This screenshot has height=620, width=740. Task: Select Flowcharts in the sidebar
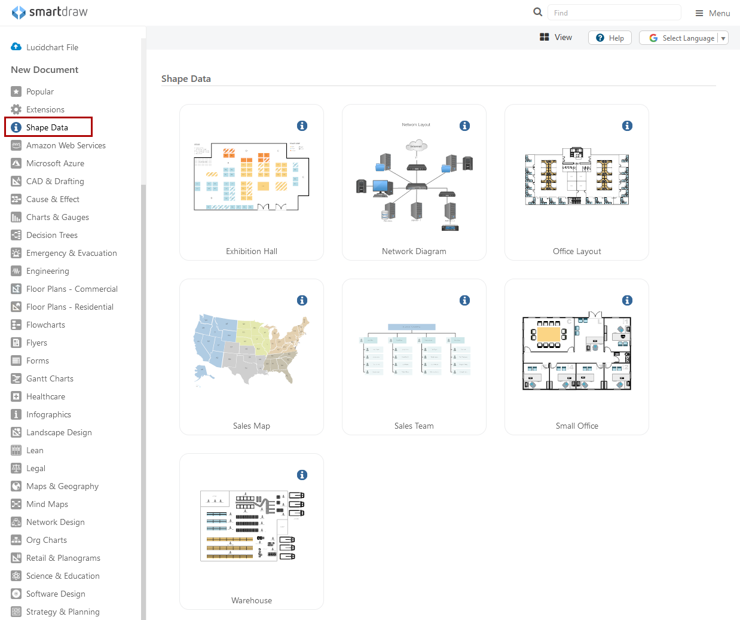(45, 325)
